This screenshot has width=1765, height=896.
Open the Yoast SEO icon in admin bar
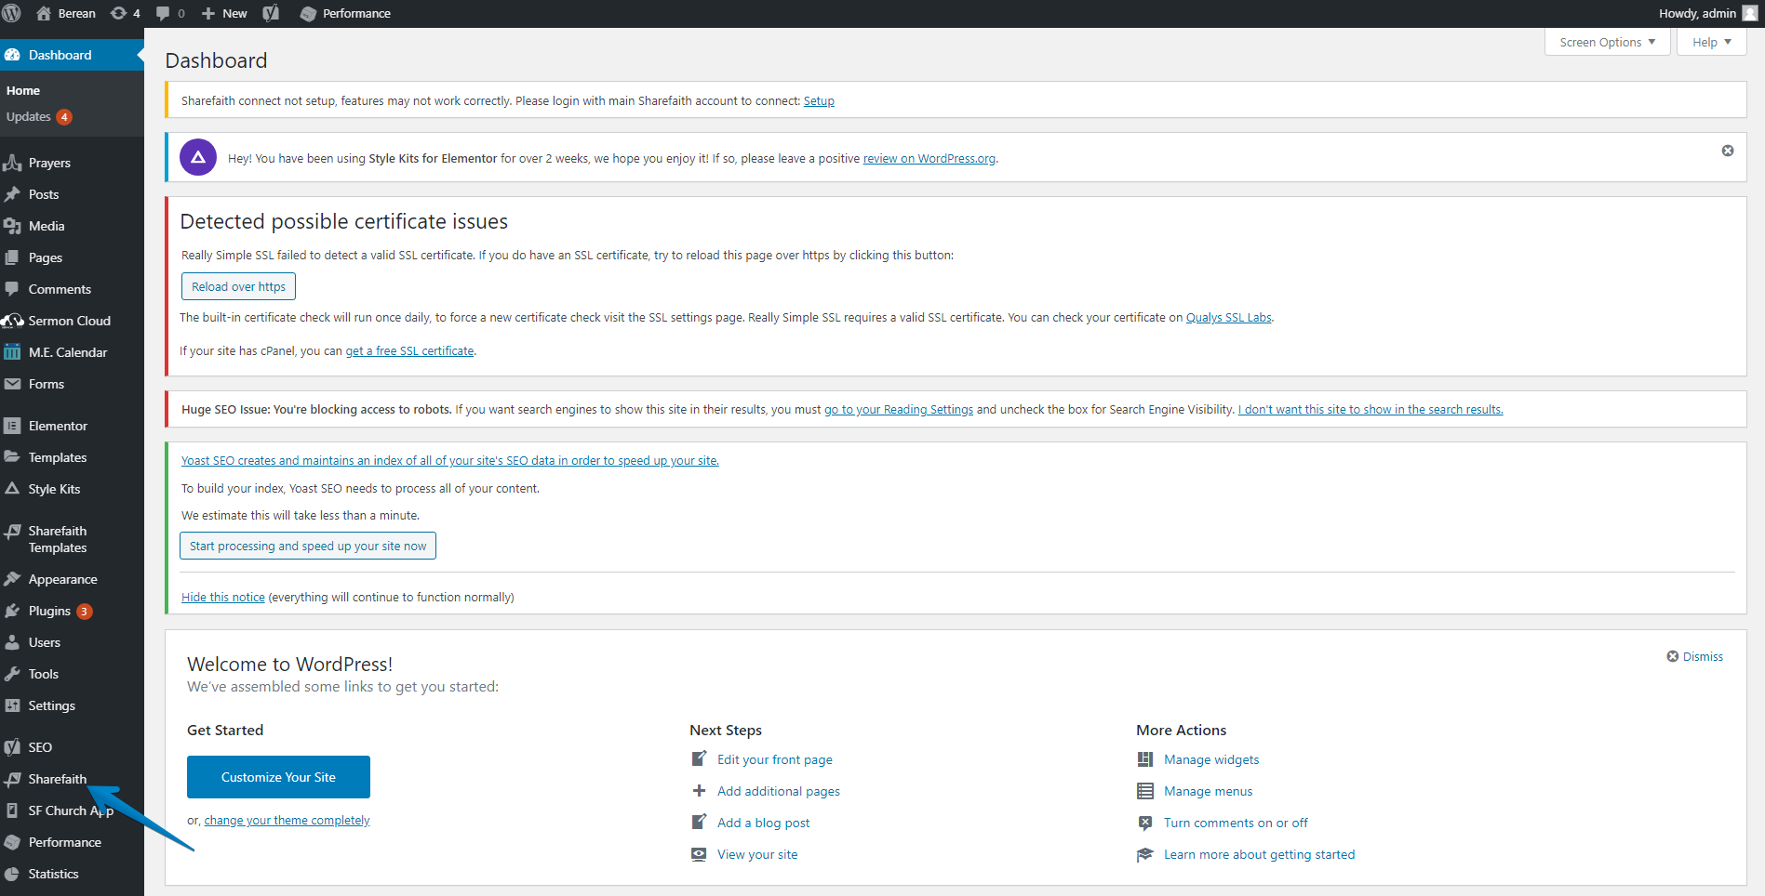pos(271,13)
